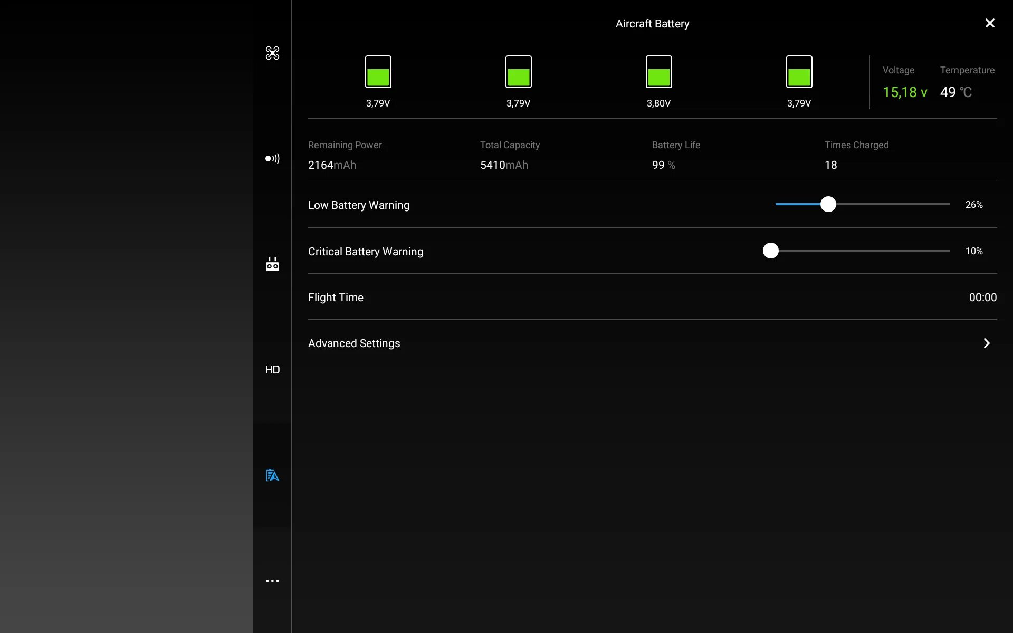1013x633 pixels.
Task: Open the Advanced Settings row
Action: (x=652, y=343)
